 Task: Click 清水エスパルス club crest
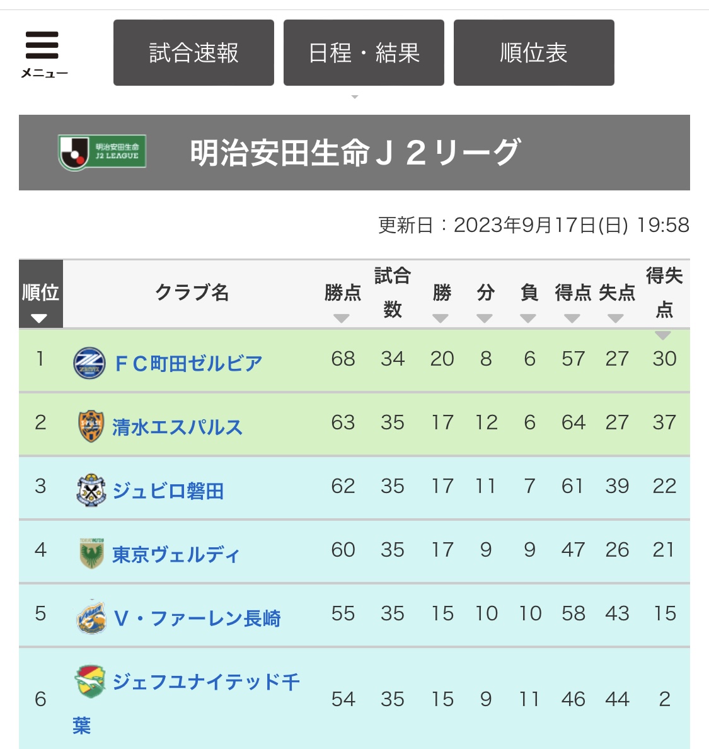[x=91, y=426]
